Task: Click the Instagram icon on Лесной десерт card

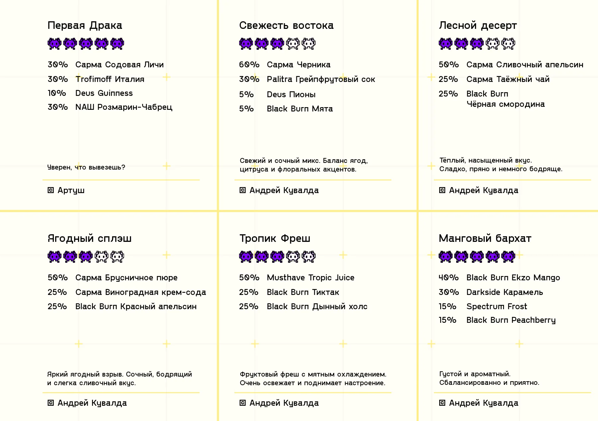Action: click(x=442, y=190)
